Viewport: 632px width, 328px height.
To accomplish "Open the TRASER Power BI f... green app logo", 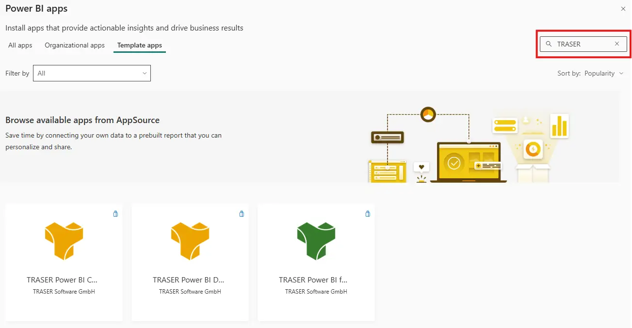I will tap(316, 241).
